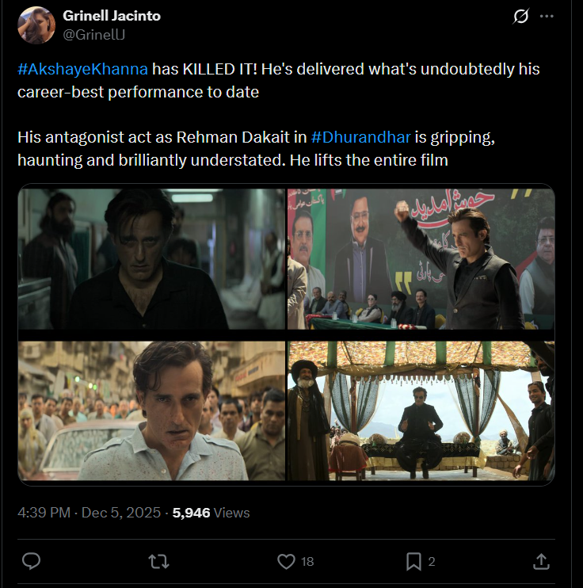The width and height of the screenshot is (583, 588).
Task: Click the like count number 18
Action: (x=307, y=562)
